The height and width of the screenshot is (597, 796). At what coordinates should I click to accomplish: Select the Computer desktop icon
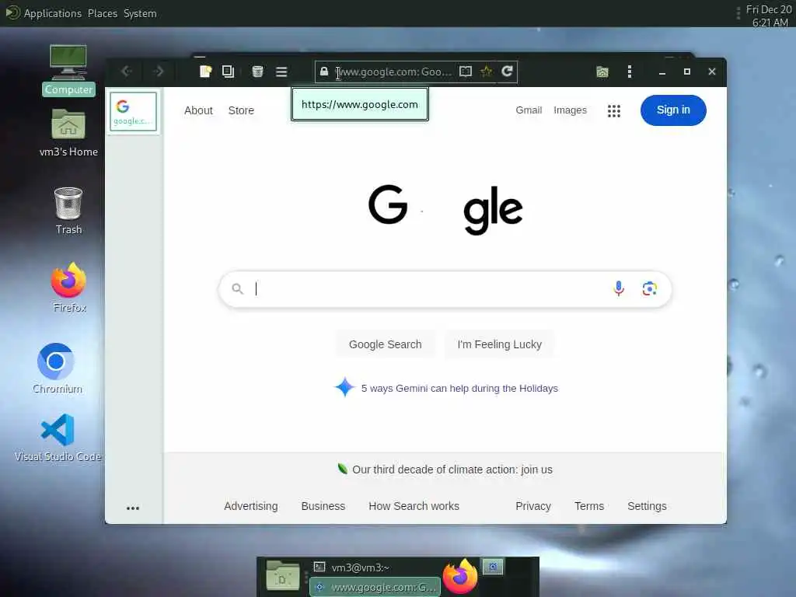coord(68,69)
